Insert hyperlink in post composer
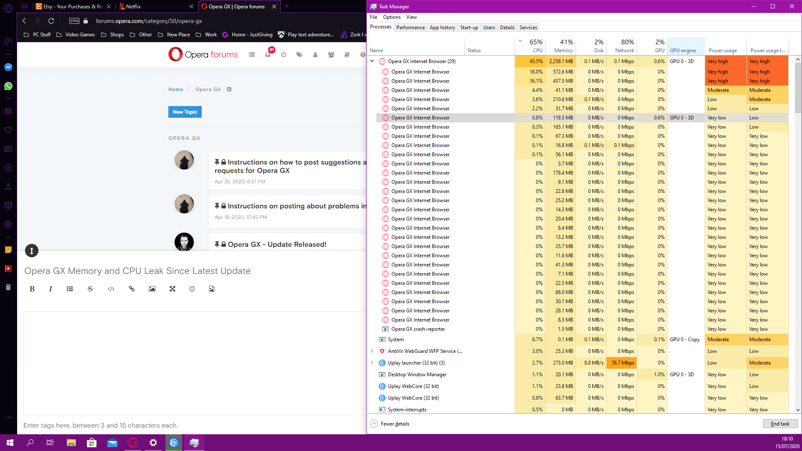 pos(132,289)
